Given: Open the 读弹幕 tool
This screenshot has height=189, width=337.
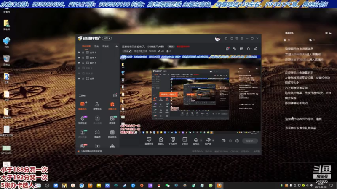Looking at the screenshot, I should tap(112, 120).
